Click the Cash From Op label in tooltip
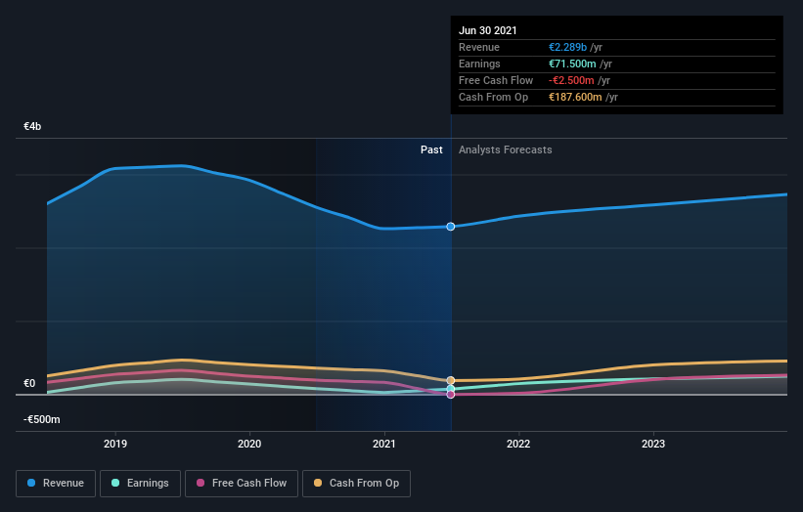This screenshot has height=512, width=803. (493, 97)
